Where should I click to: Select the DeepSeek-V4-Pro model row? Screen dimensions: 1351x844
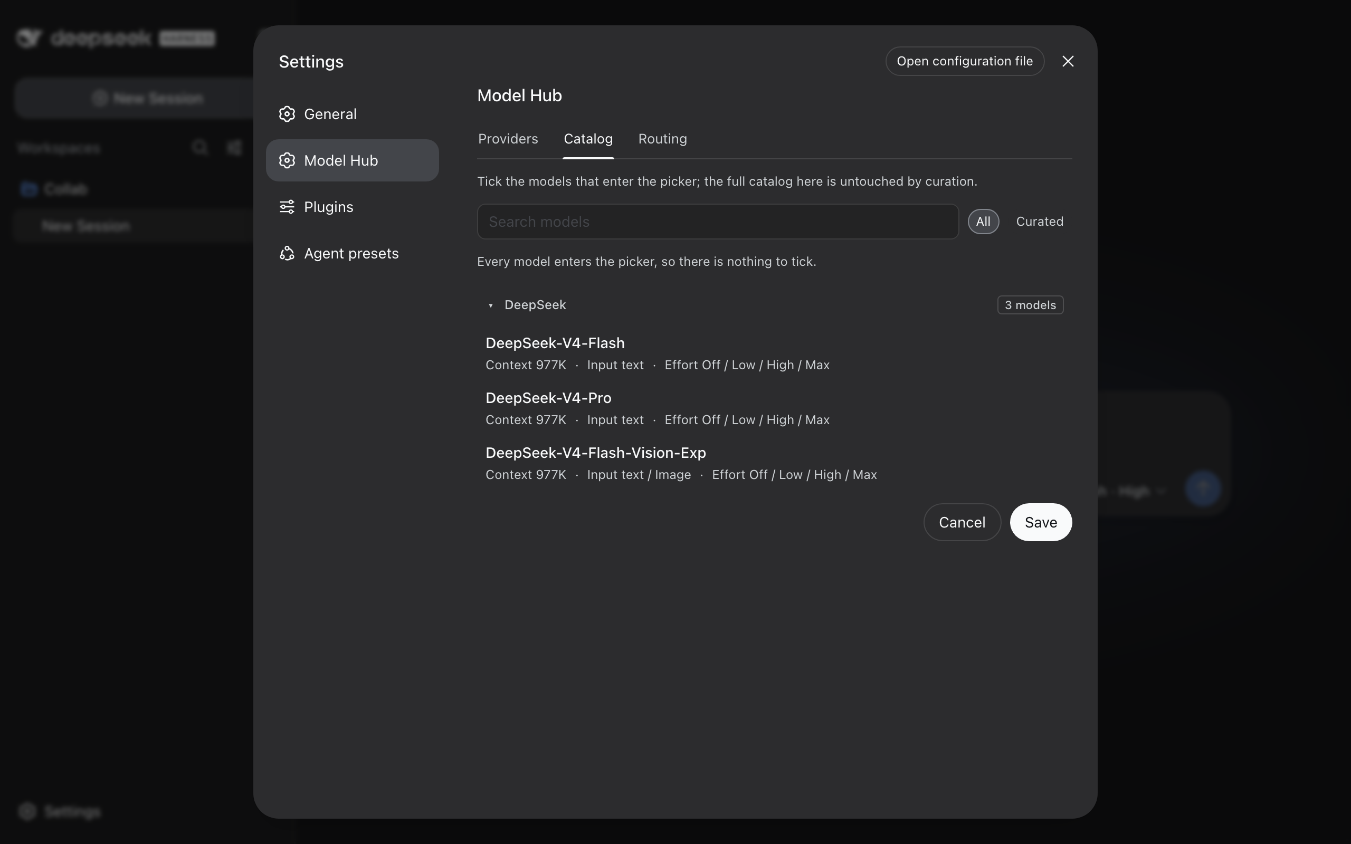point(774,409)
